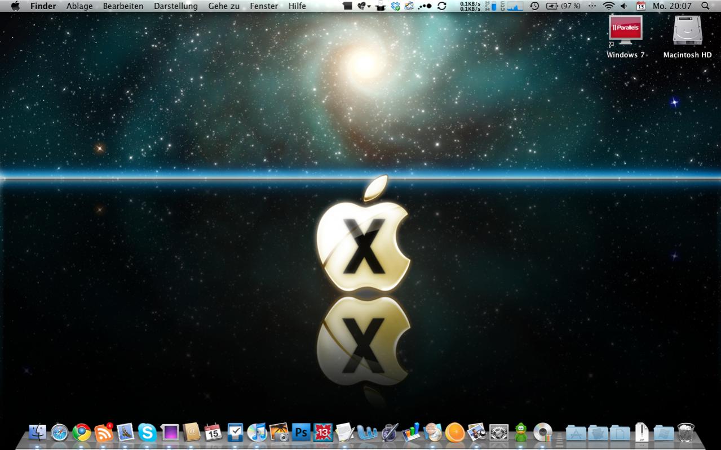Image resolution: width=721 pixels, height=450 pixels.
Task: Open the orange RSS reader with badge
Action: 104,432
